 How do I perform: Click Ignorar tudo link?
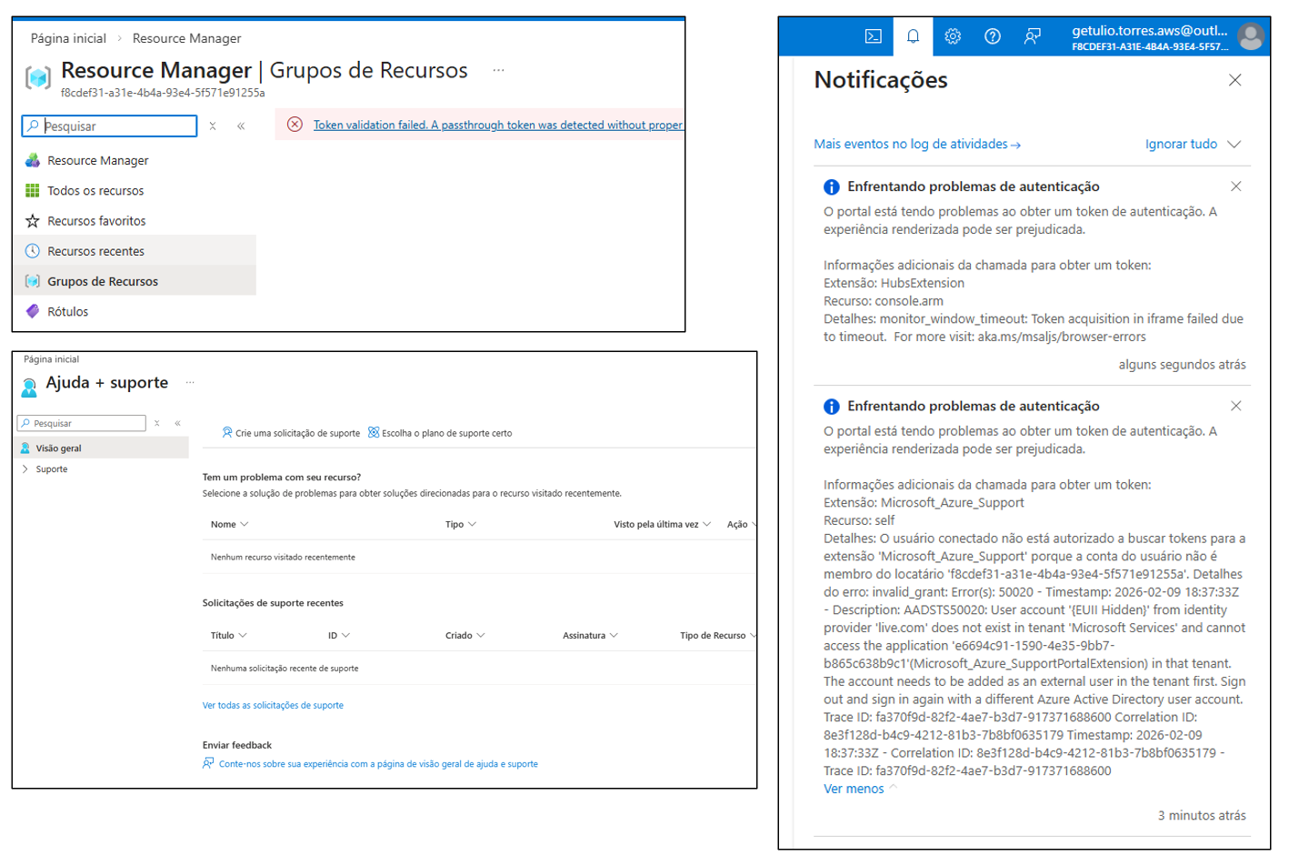pos(1181,144)
